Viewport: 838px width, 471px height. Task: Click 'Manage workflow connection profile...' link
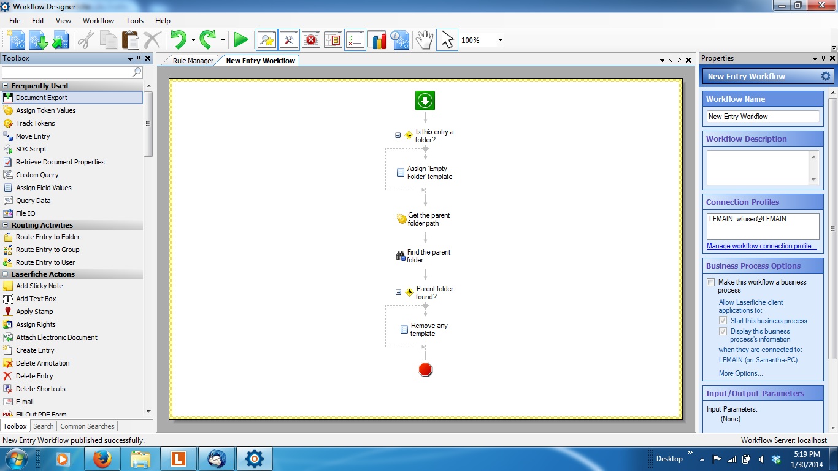pyautogui.click(x=762, y=246)
